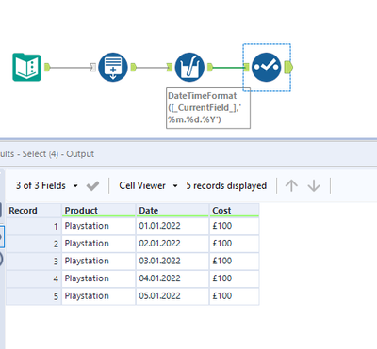Click the up arrow to go to previous record
The image size is (377, 349).
291,186
